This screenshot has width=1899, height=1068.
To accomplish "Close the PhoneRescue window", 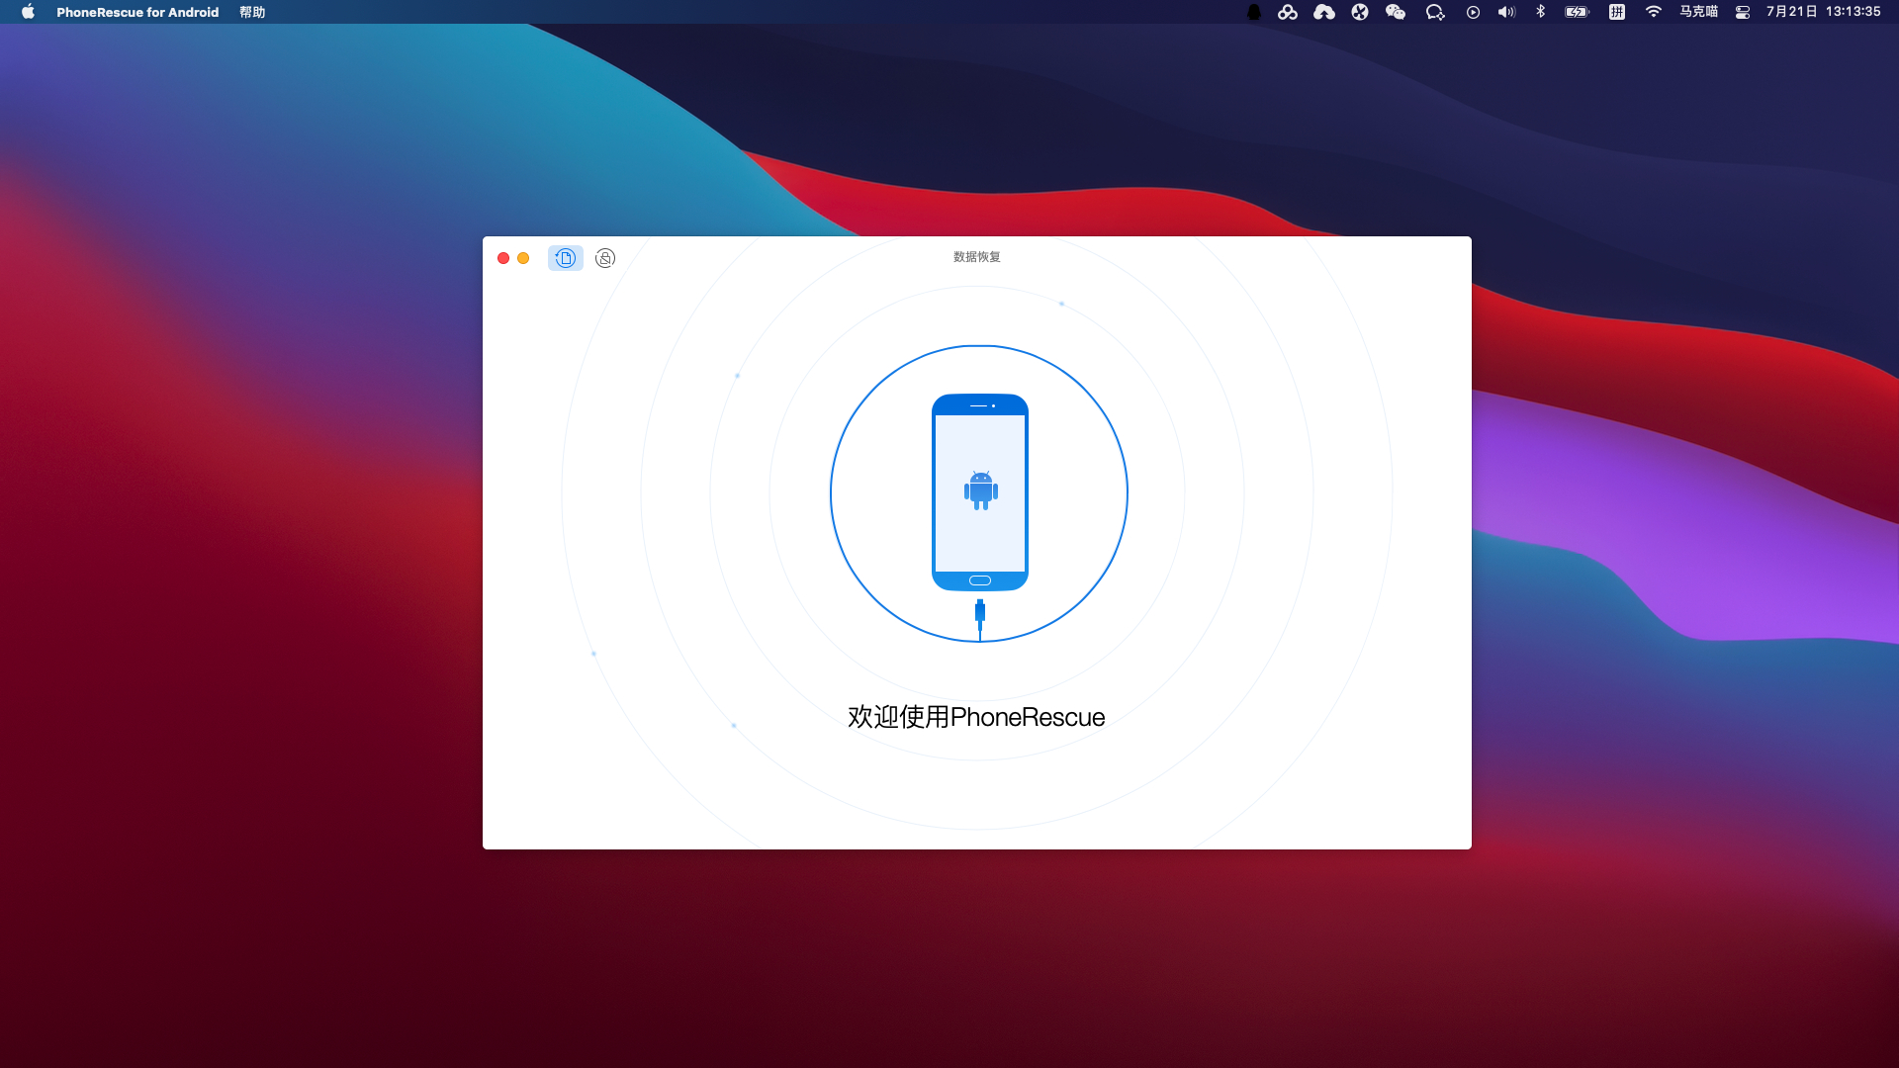I will (503, 258).
